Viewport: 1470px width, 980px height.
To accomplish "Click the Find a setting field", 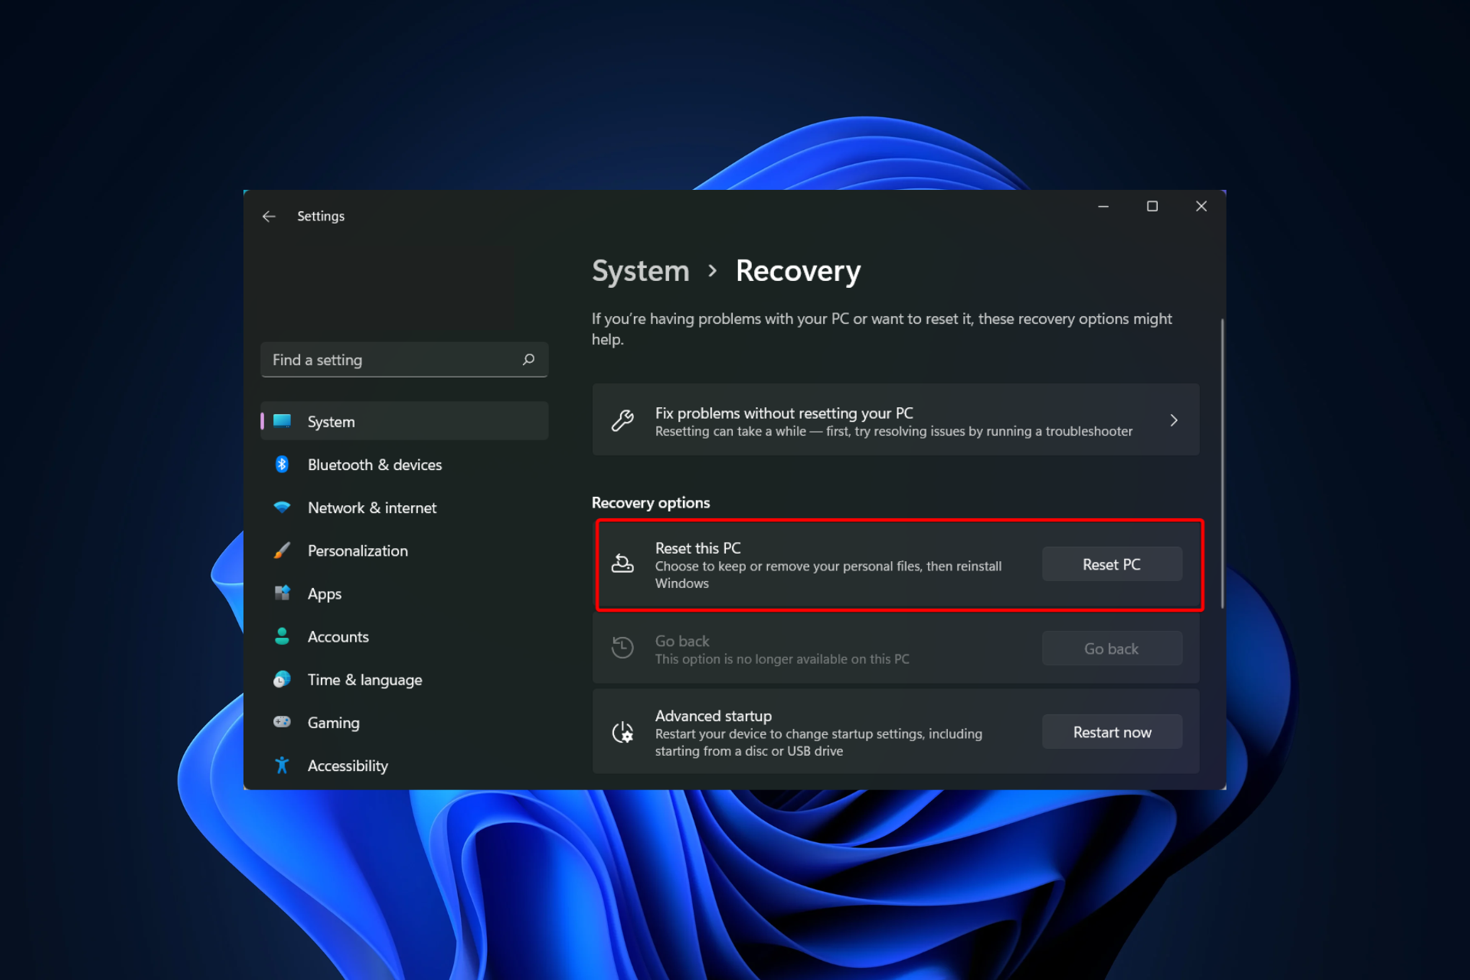I will coord(390,360).
